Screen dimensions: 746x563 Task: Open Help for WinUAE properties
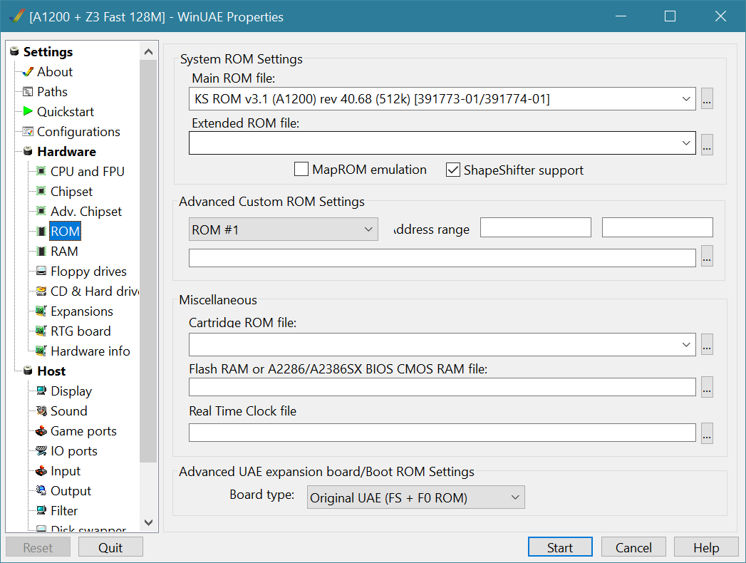click(706, 547)
